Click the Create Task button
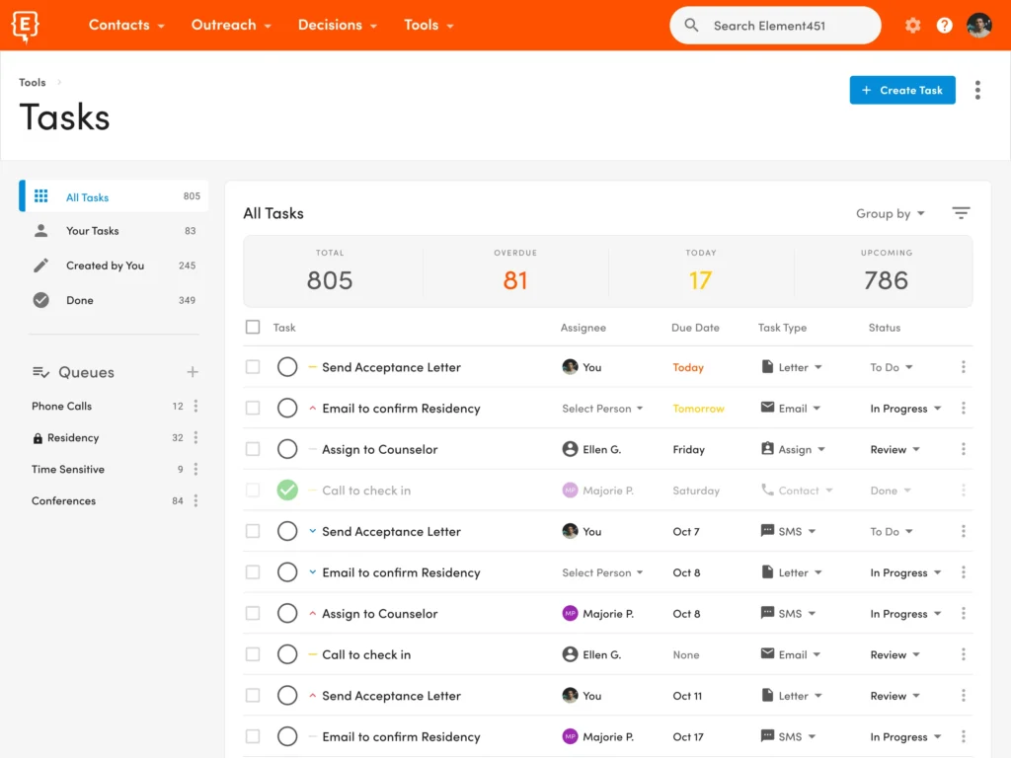The width and height of the screenshot is (1011, 758). [901, 90]
